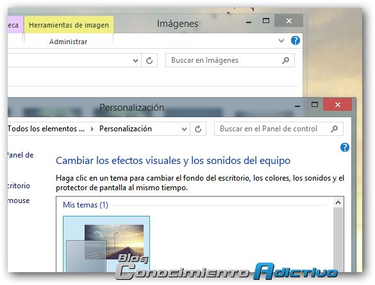Open the Panel de control sidebar link
The width and height of the screenshot is (375, 285).
coord(21,155)
